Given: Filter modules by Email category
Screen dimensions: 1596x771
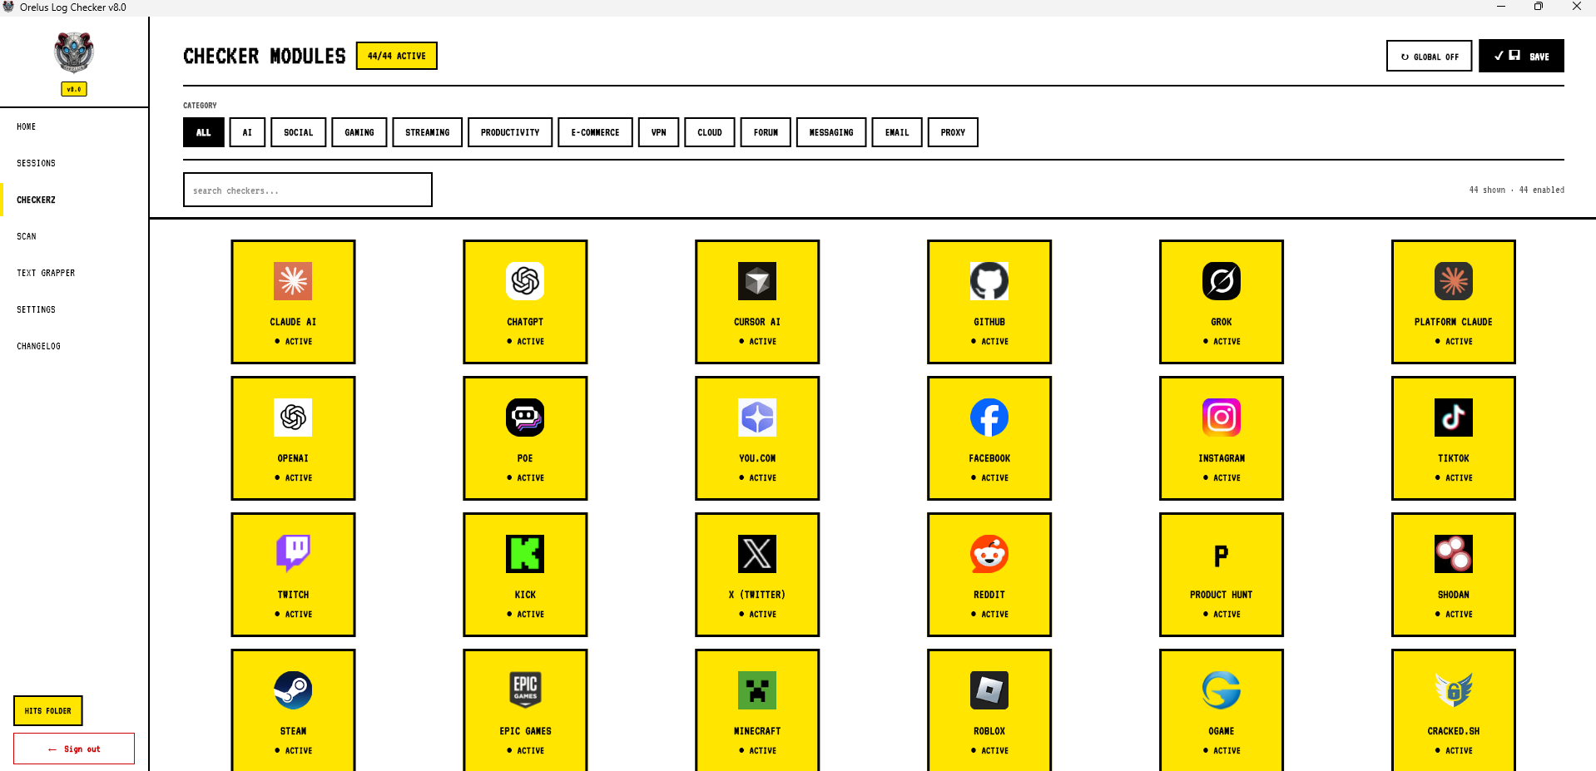Looking at the screenshot, I should pyautogui.click(x=897, y=132).
